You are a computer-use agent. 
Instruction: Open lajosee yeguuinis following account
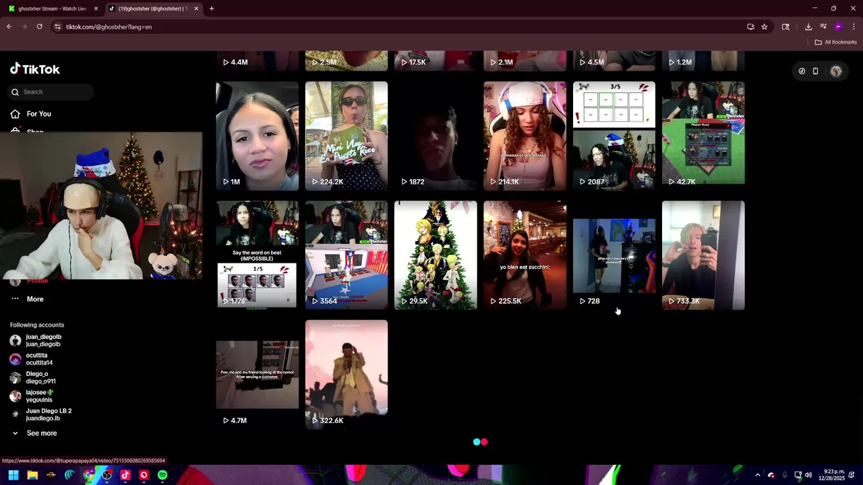39,396
